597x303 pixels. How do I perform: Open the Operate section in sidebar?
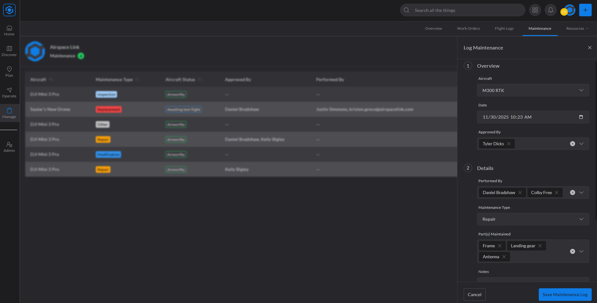pos(9,92)
